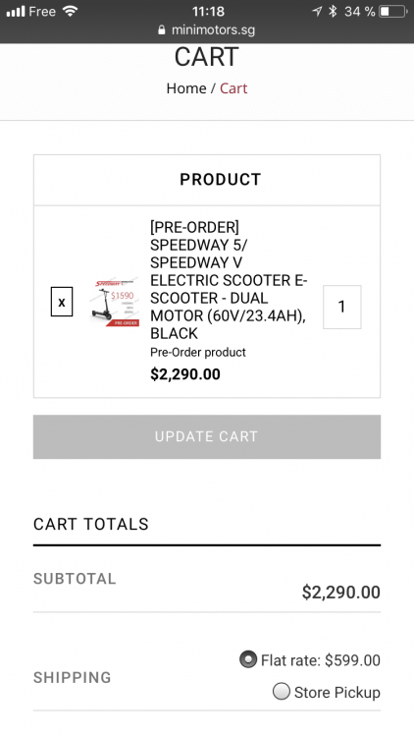Choose the Store Pickup shipping option

[282, 692]
